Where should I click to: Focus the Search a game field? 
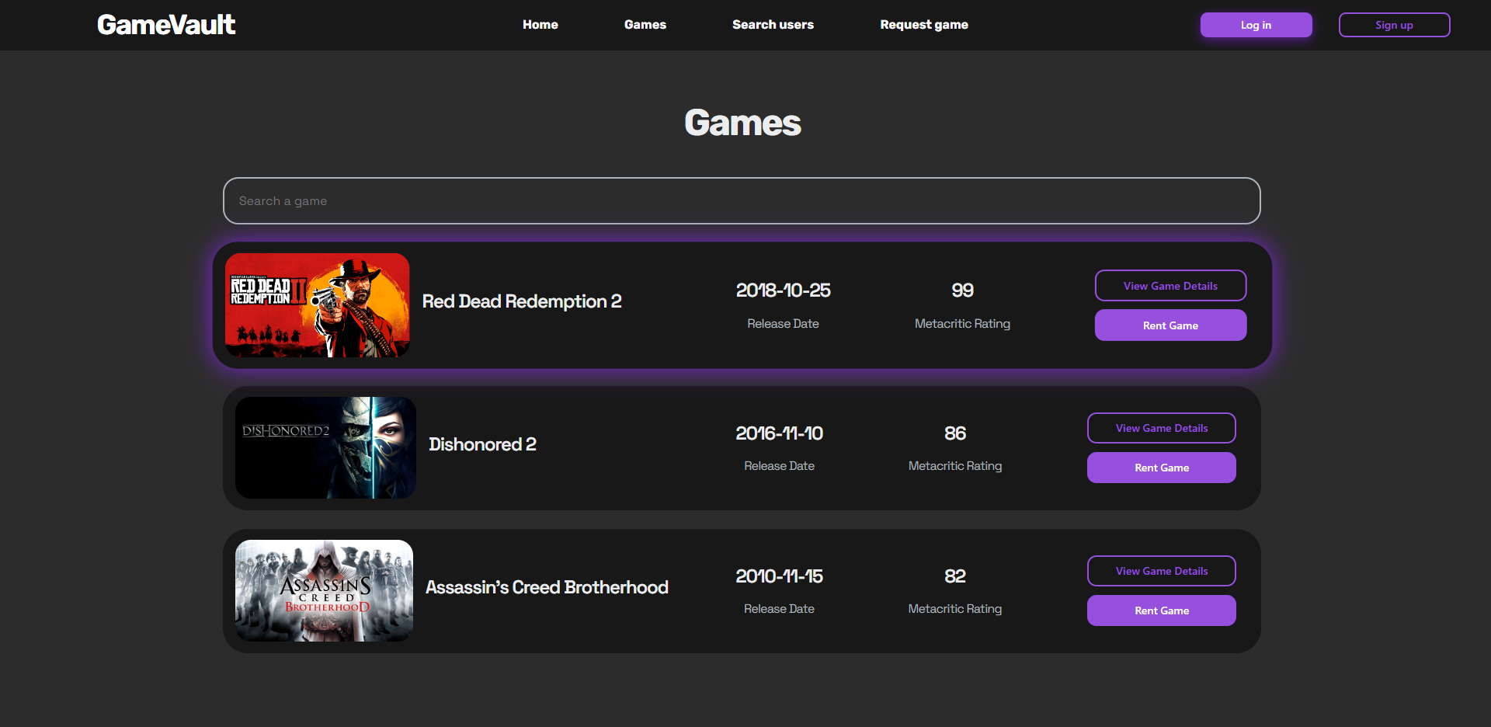pos(742,201)
